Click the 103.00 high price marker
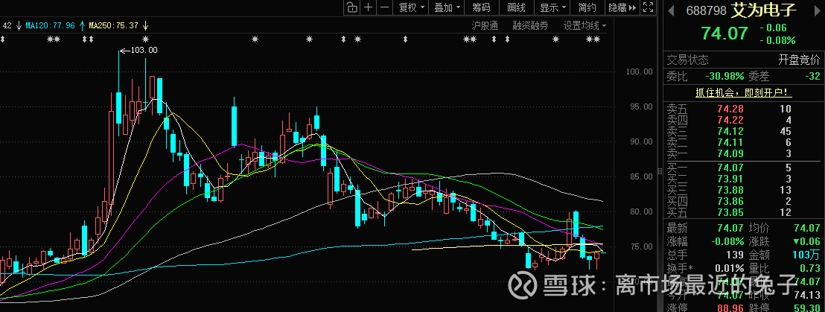825x312 pixels. [x=144, y=50]
